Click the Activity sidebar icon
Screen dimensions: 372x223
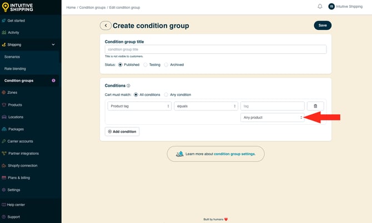click(4, 33)
